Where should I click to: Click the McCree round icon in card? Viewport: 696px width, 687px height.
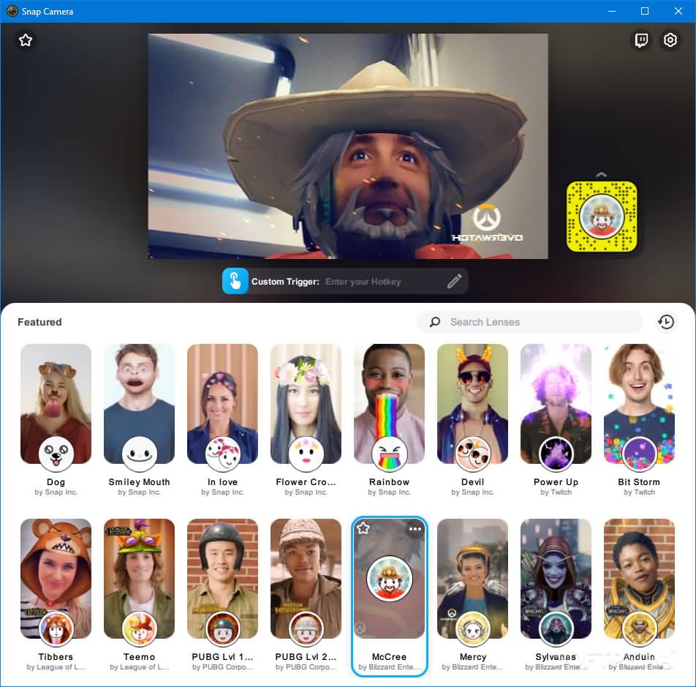389,579
